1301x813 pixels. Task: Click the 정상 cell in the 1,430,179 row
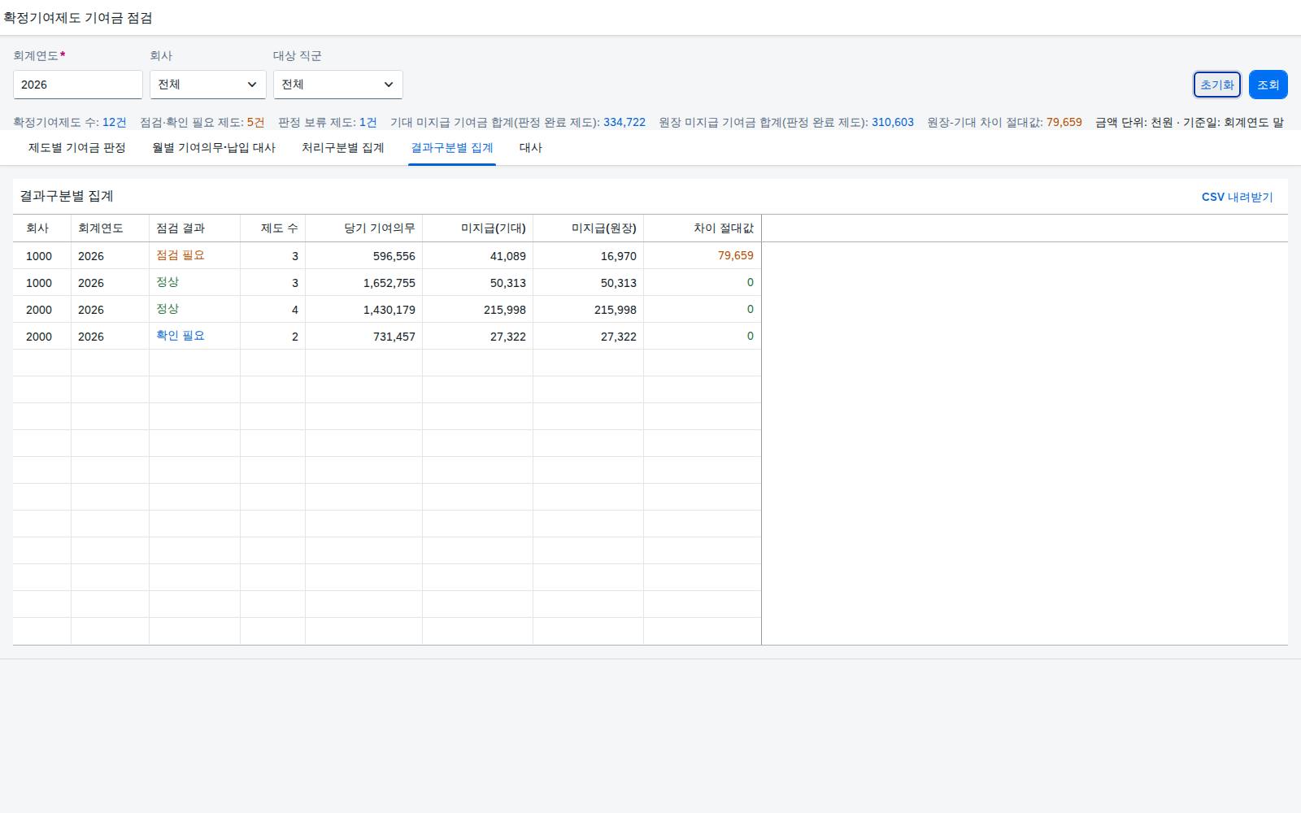pos(195,309)
